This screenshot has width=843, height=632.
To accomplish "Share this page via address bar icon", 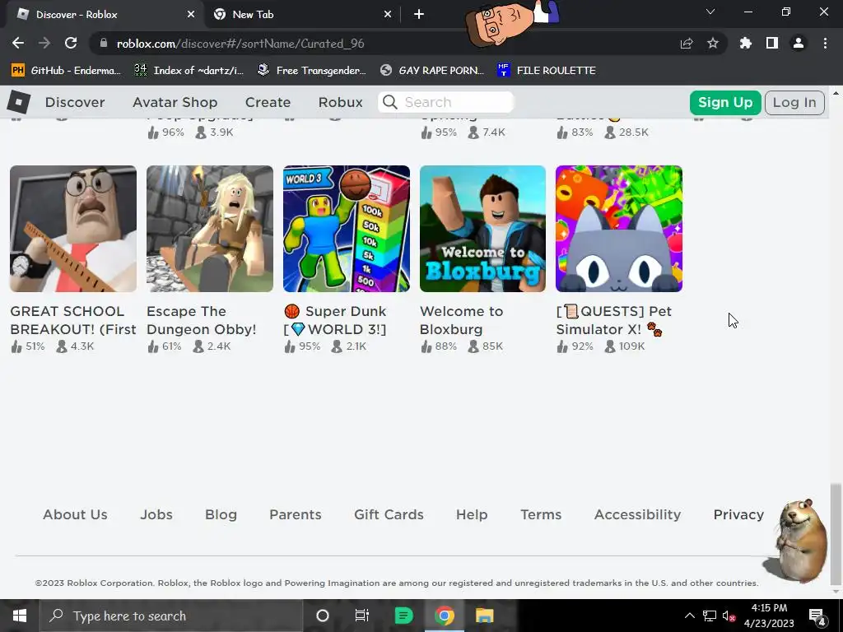I will pyautogui.click(x=687, y=44).
